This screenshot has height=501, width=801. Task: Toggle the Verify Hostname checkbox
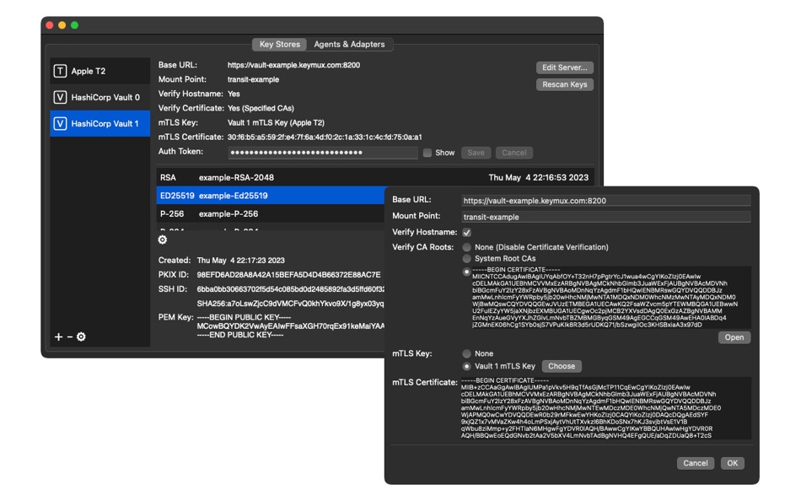tap(467, 233)
